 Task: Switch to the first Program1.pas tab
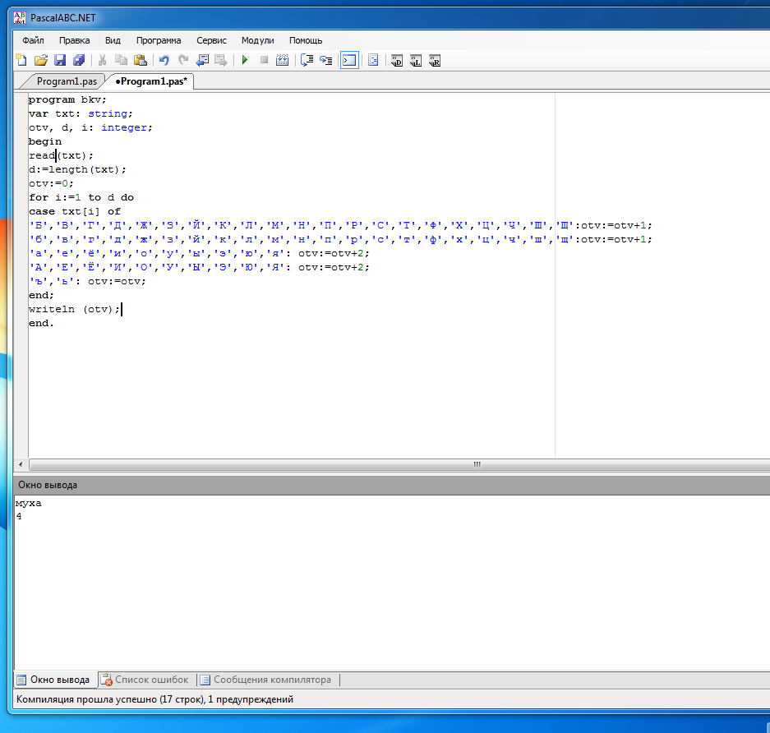pos(66,81)
